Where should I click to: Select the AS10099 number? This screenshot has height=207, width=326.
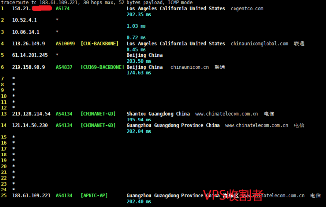point(65,43)
